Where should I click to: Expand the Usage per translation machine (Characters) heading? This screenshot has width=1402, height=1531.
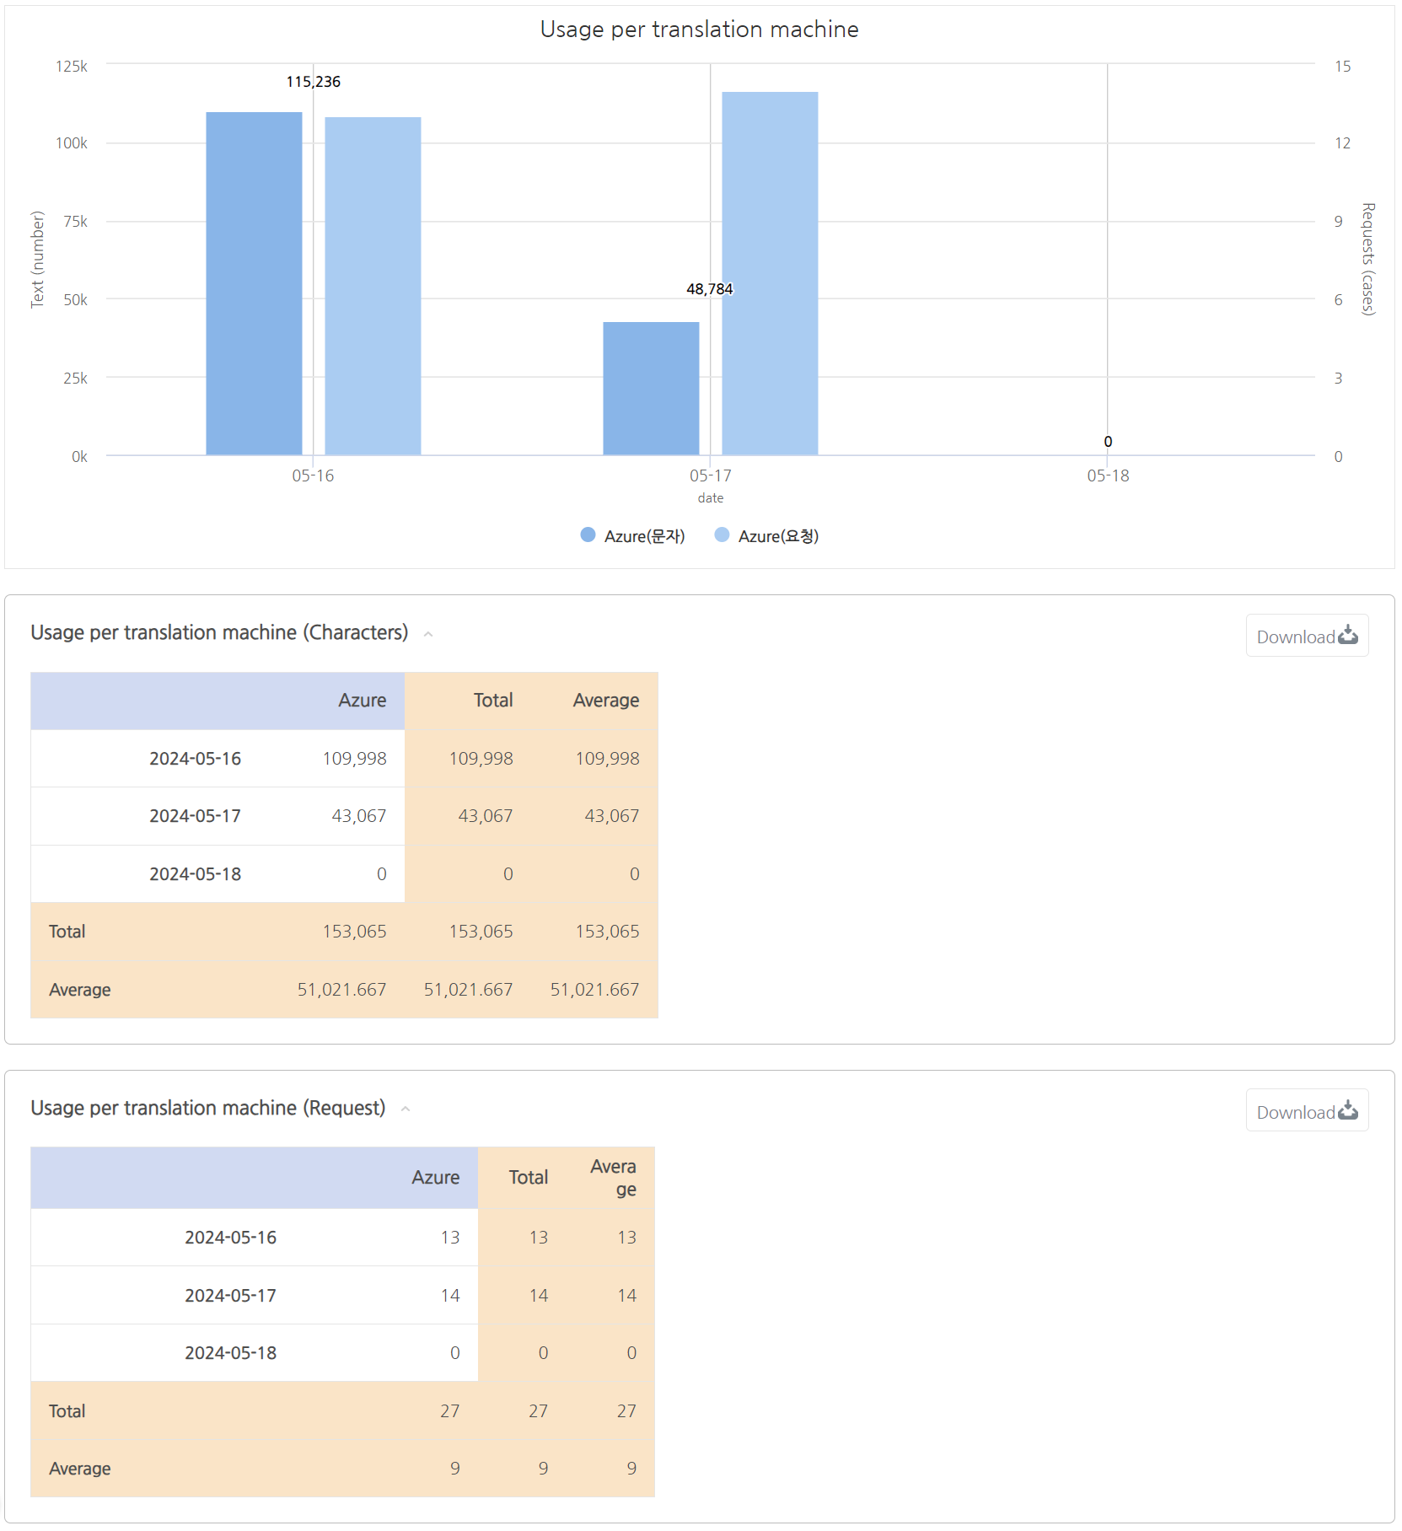220,632
